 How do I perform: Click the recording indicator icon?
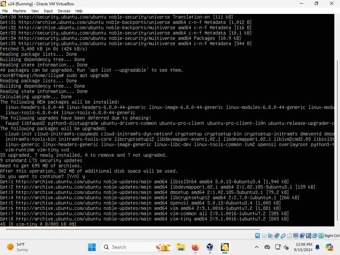point(302,236)
